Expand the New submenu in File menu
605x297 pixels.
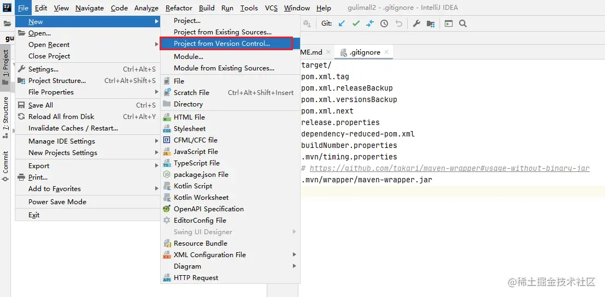pos(87,22)
